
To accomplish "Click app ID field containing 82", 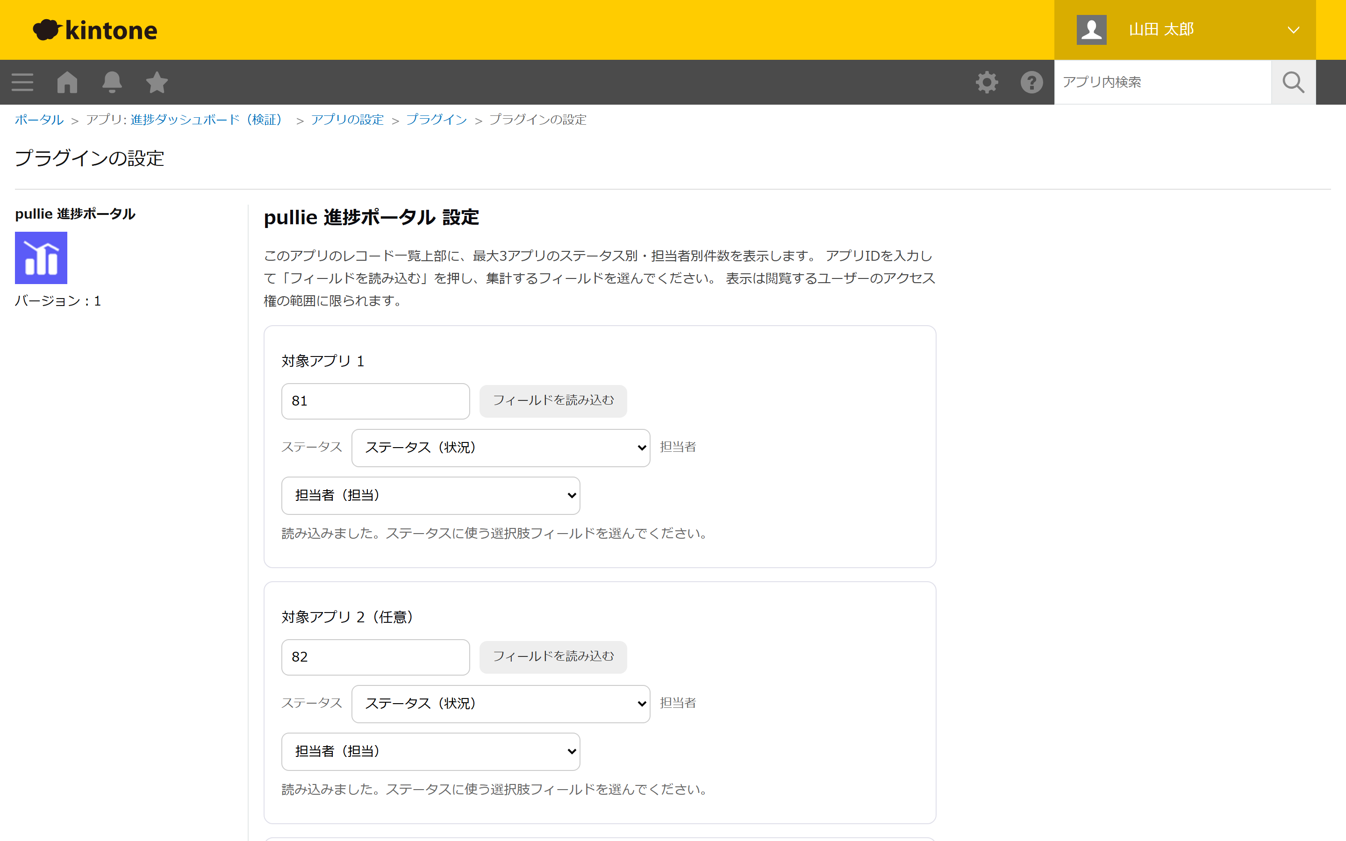I will click(x=375, y=657).
